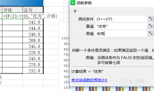The width and height of the screenshot is (154, 91).
Task: Click the 函数参数 dialog title
Action: (84, 3)
